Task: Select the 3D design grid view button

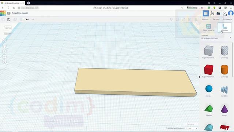Action: coord(206,13)
